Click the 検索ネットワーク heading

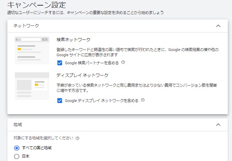(73, 39)
